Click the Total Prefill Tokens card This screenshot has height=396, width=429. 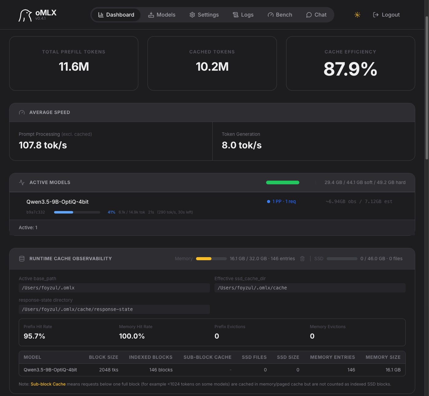(74, 64)
